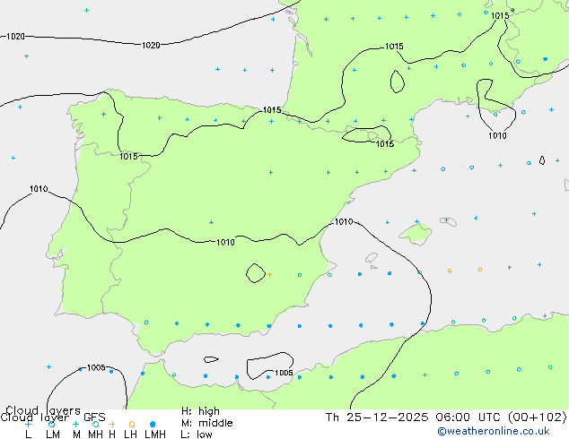The image size is (569, 439).
Task: Click the filled blue LMH legend icon
Action: pos(153,424)
